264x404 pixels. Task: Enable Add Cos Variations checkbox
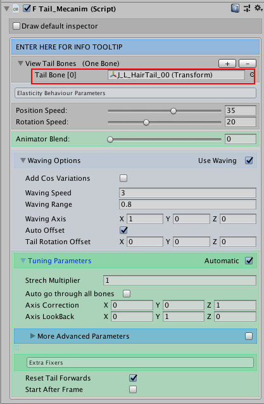tap(123, 178)
